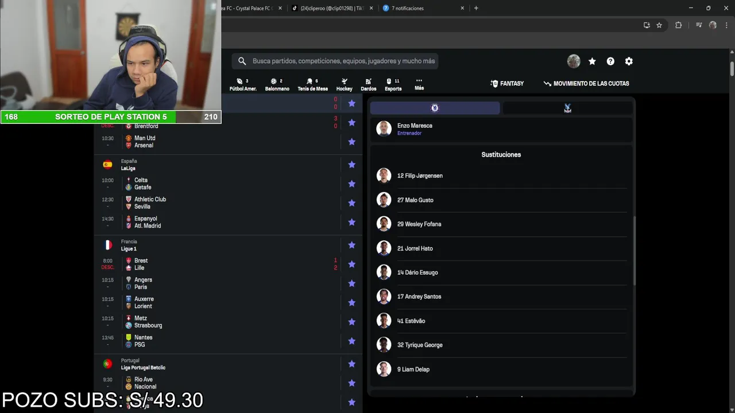The height and width of the screenshot is (413, 735).
Task: Click the search magnifier icon
Action: [x=242, y=61]
